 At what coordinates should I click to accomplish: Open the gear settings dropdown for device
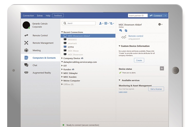pyautogui.click(x=160, y=24)
